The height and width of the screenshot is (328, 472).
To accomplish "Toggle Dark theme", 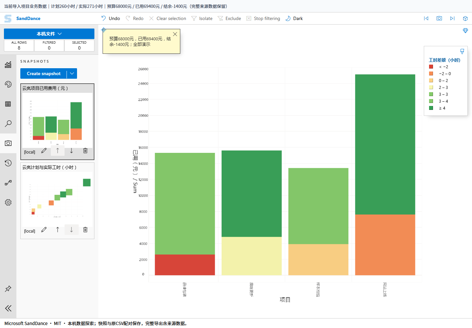I will [x=294, y=18].
